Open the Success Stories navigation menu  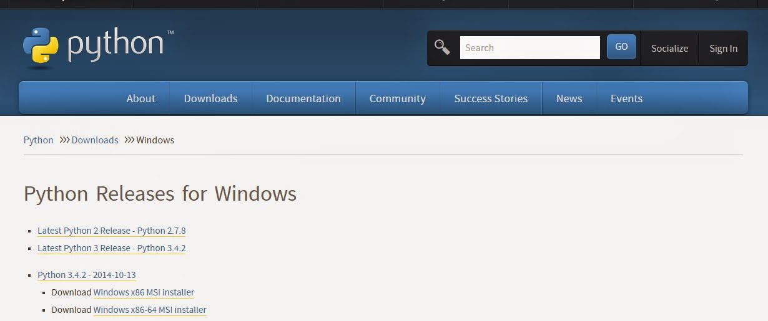coord(491,98)
